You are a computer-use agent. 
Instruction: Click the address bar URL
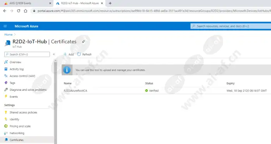point(154,11)
